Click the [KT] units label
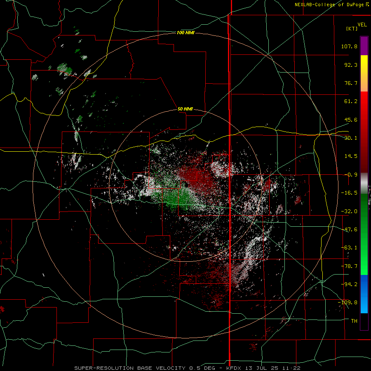Image resolution: width=371 pixels, height=371 pixels. (x=352, y=28)
